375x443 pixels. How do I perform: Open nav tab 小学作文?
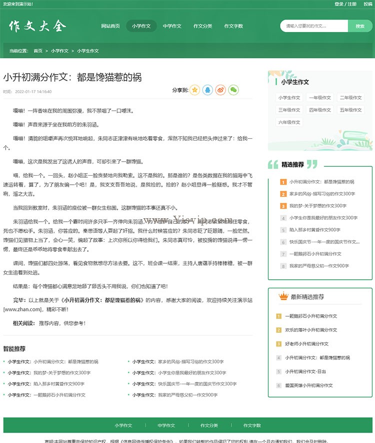coord(141,26)
